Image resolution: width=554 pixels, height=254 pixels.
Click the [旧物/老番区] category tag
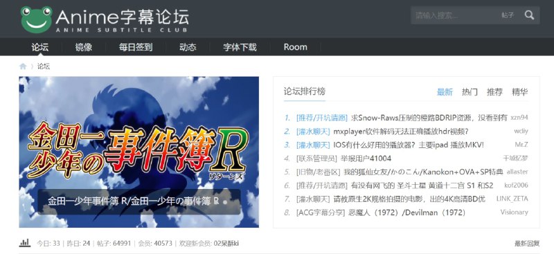(x=319, y=172)
